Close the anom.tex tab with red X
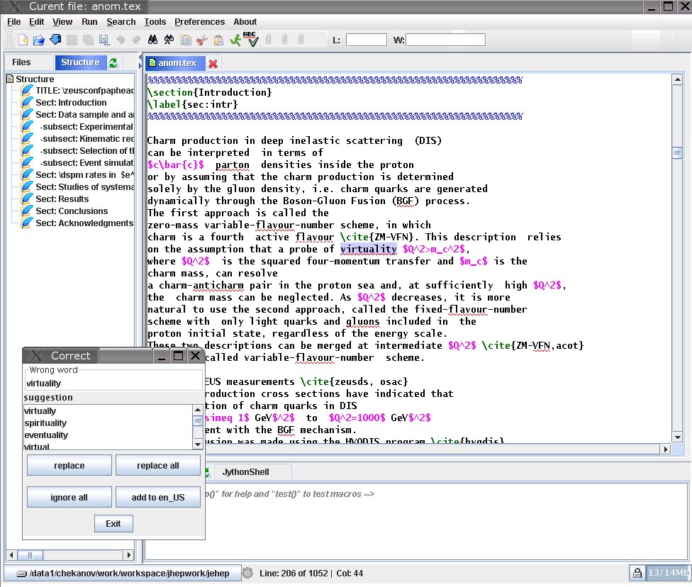The width and height of the screenshot is (692, 587). coord(213,63)
